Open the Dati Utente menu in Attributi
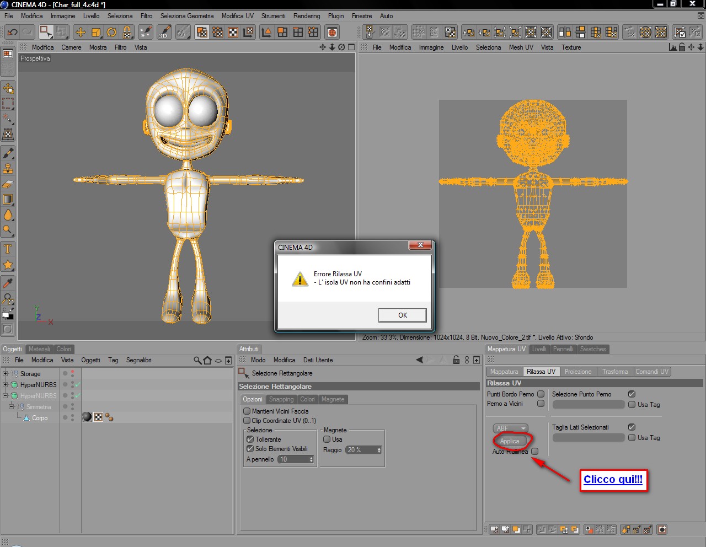The image size is (706, 547). pyautogui.click(x=318, y=360)
